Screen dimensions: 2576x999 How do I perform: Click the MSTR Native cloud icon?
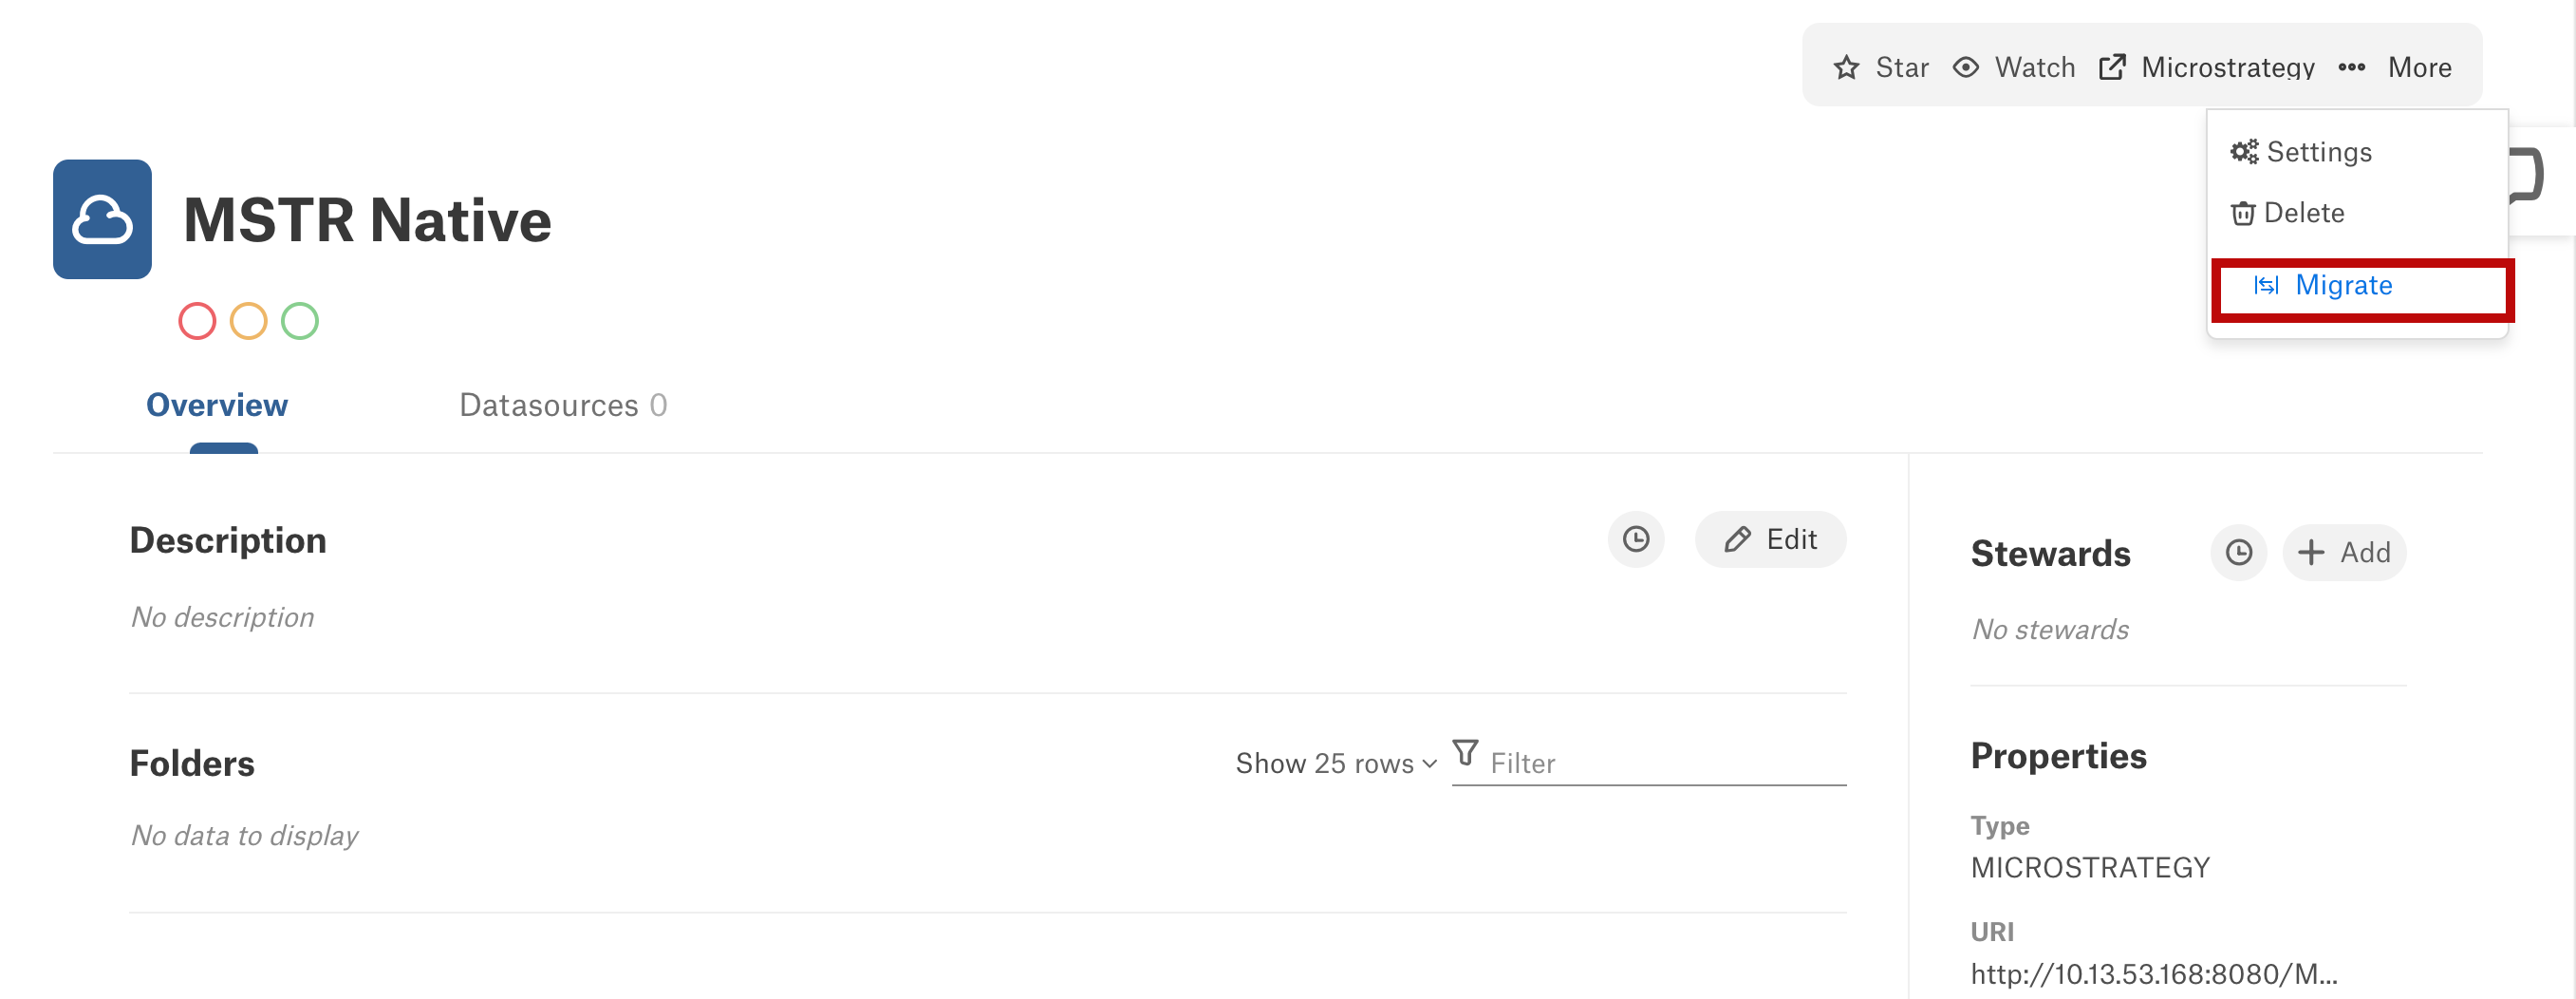(x=102, y=219)
